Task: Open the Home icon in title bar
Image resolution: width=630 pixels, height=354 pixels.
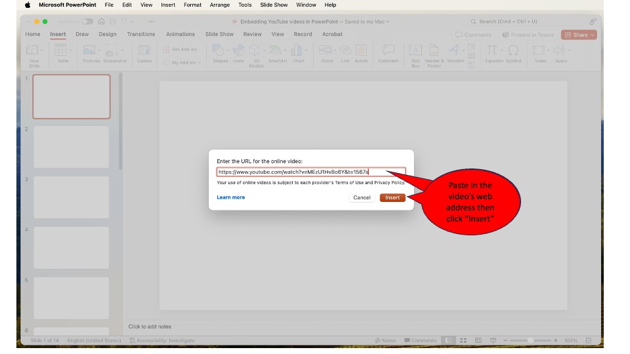Action: click(x=102, y=22)
